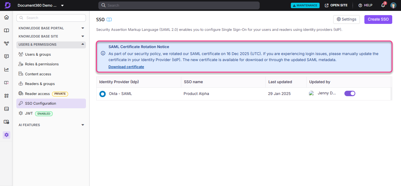
Task: Select the radio button next to Okta - SAML
Action: [x=102, y=94]
